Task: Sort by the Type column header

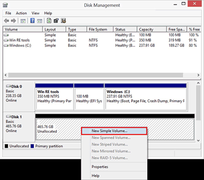Action: 76,29
